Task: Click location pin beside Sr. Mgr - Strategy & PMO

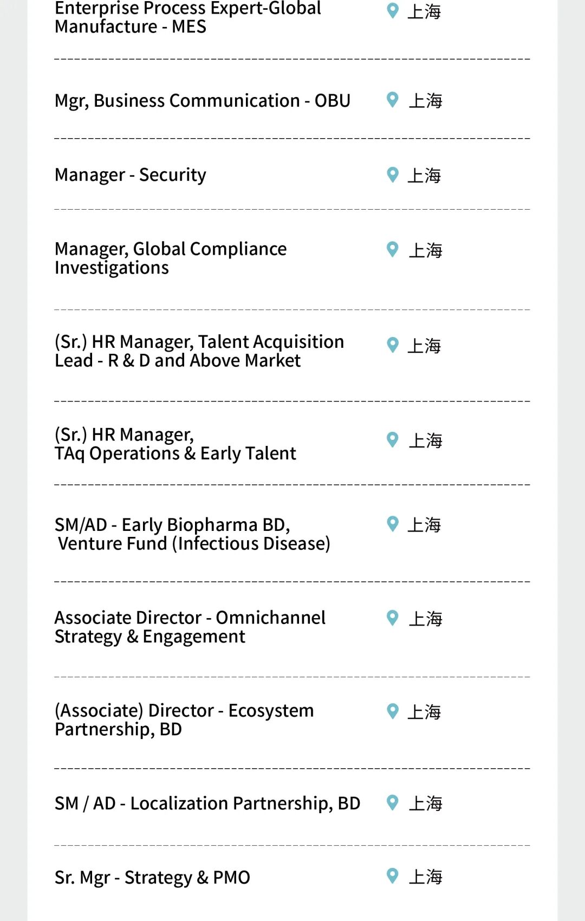Action: pyautogui.click(x=393, y=875)
